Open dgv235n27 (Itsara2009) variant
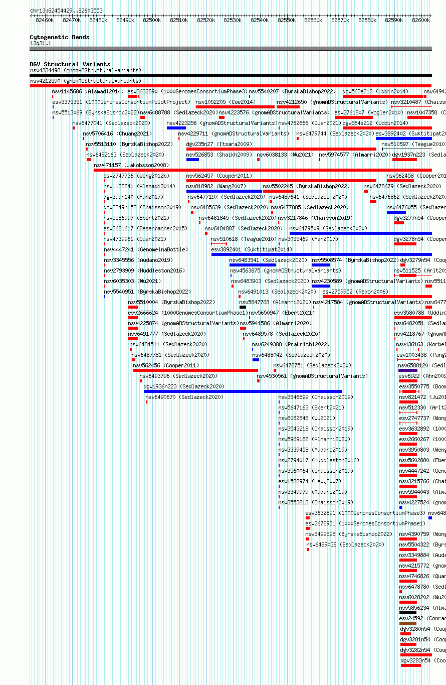This screenshot has height=685, width=446. click(219, 144)
